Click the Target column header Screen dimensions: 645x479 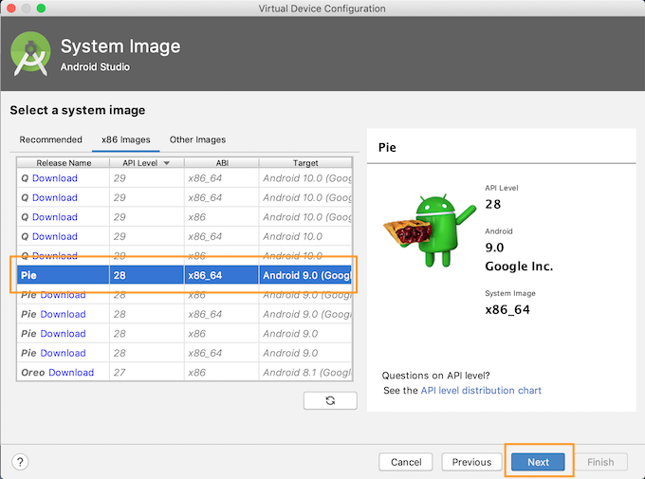pos(305,163)
